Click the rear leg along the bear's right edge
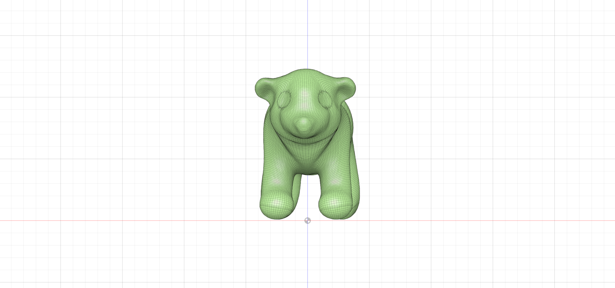The width and height of the screenshot is (615, 288). tap(355, 179)
